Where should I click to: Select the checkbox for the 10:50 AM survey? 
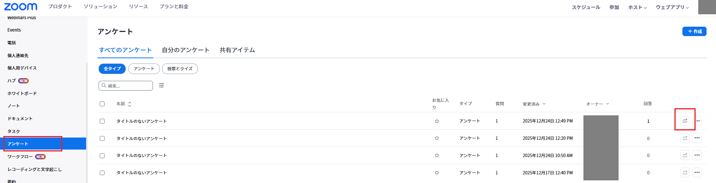[102, 156]
